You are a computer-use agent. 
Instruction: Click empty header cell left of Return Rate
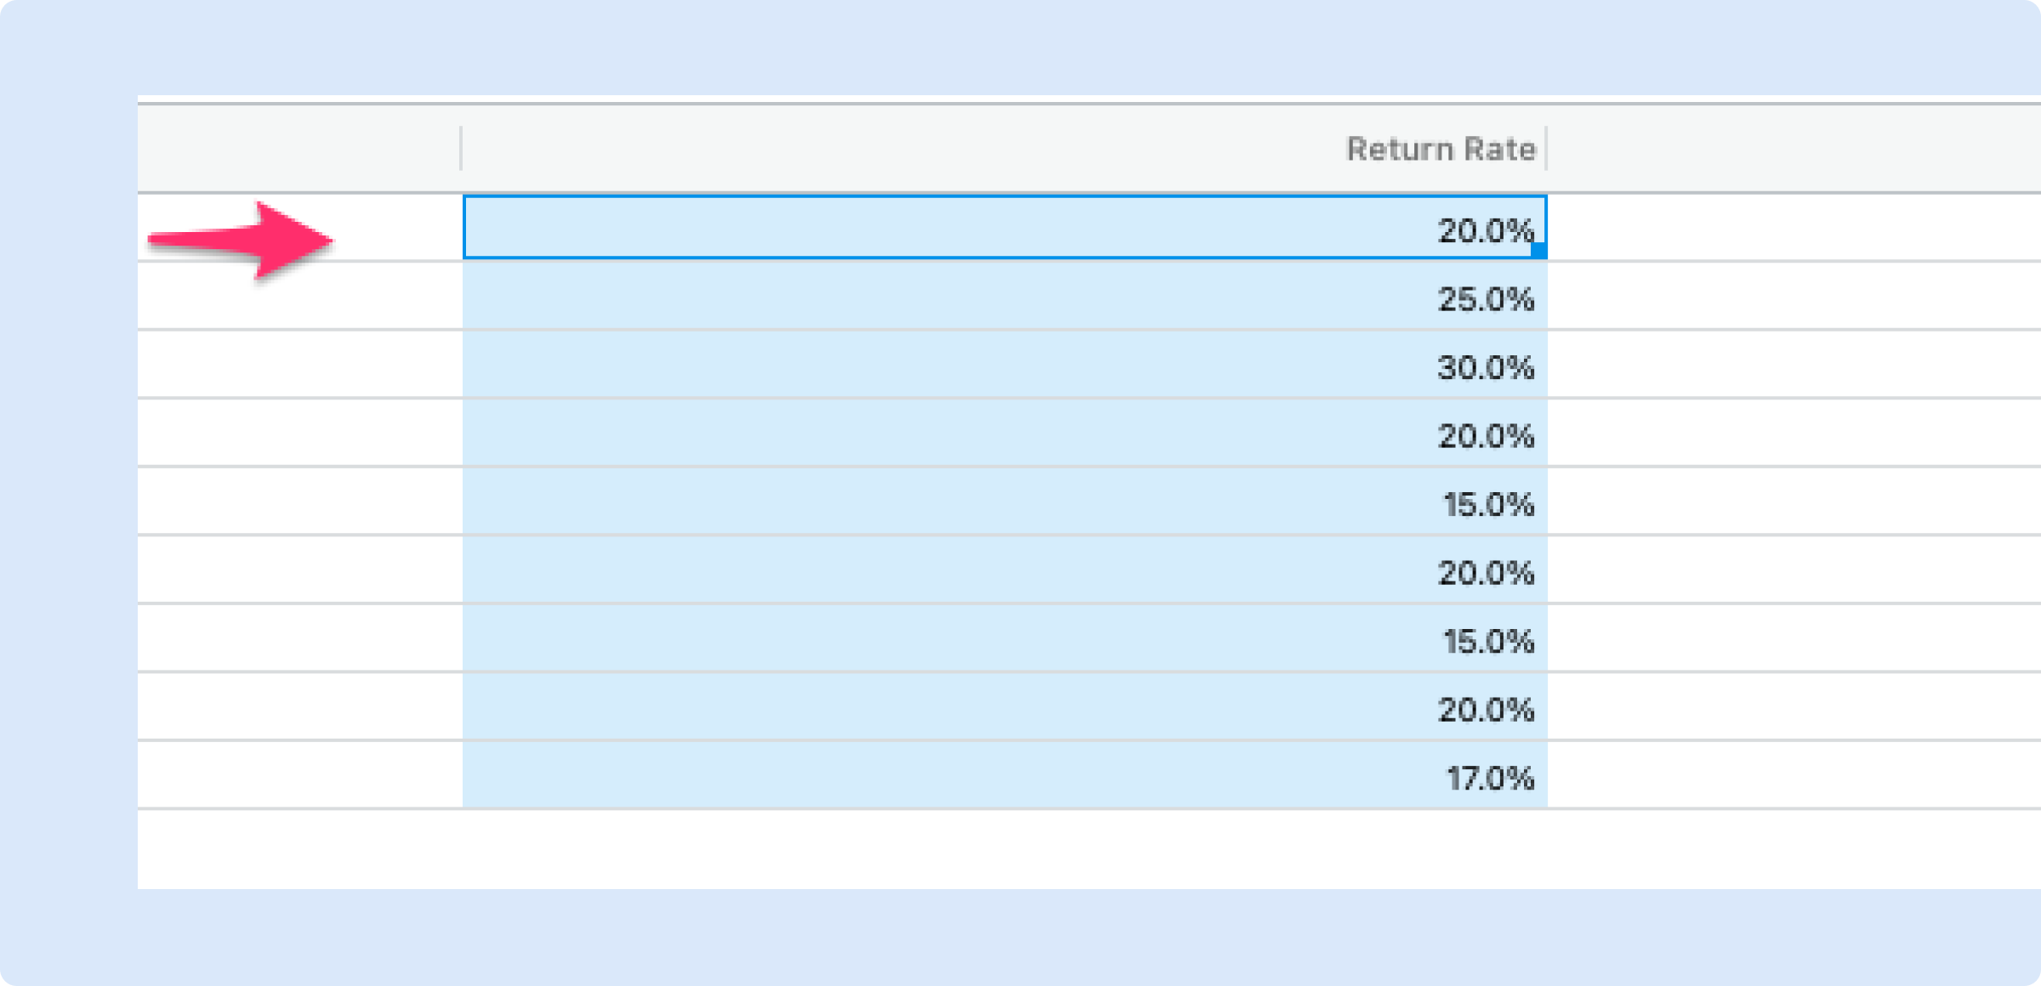coord(298,149)
